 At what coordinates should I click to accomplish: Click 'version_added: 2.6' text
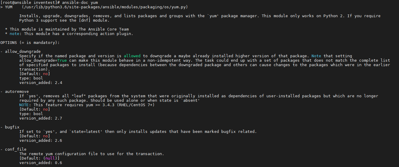click(41, 141)
